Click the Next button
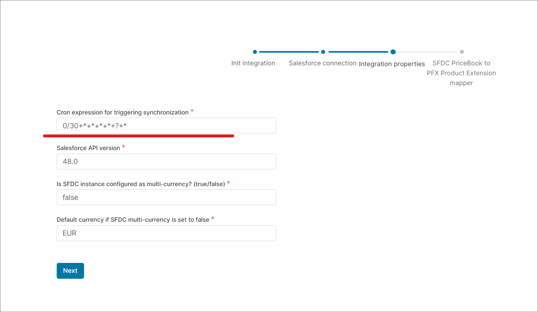This screenshot has width=538, height=312. tap(70, 271)
